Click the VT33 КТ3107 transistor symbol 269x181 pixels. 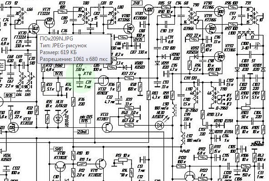[107, 127]
